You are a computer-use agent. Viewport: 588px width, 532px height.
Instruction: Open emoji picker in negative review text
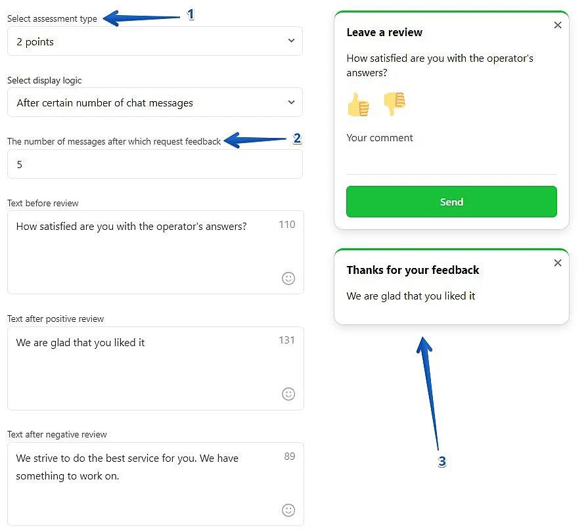(x=288, y=510)
